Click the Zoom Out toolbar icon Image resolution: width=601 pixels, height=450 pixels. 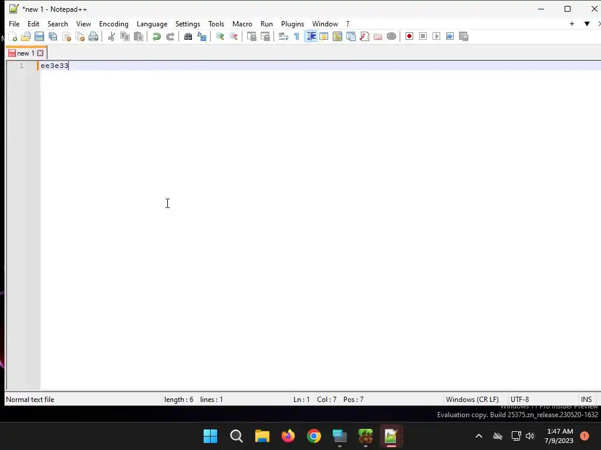pyautogui.click(x=233, y=36)
